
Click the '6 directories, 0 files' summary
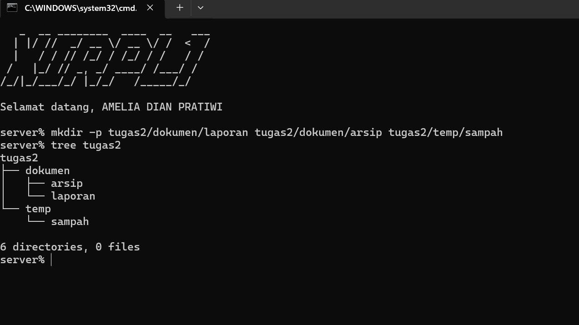coord(70,247)
